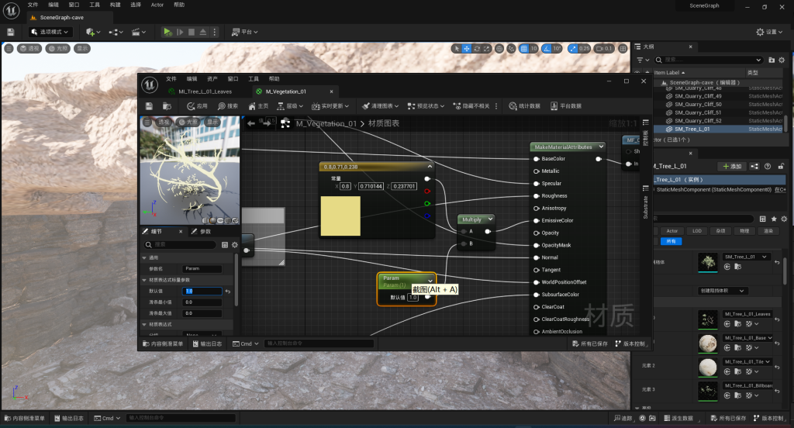
Task: Reset 默认值 to default arrow
Action: tap(228, 292)
